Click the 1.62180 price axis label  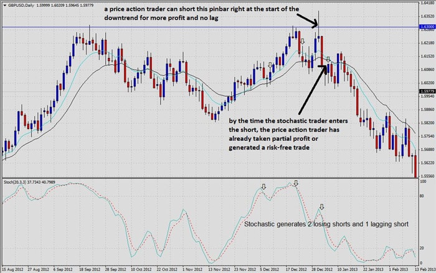[x=428, y=43]
